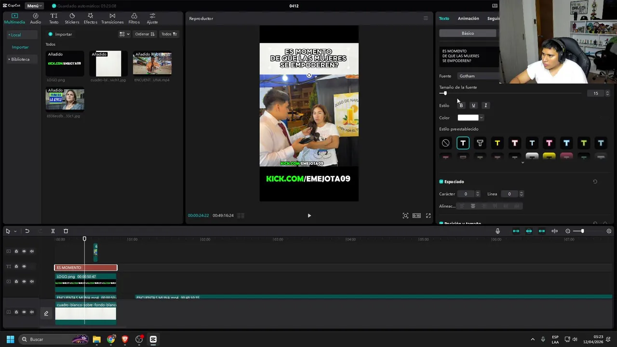Click the preview axis split icon
The height and width of the screenshot is (347, 617).
[x=554, y=231]
